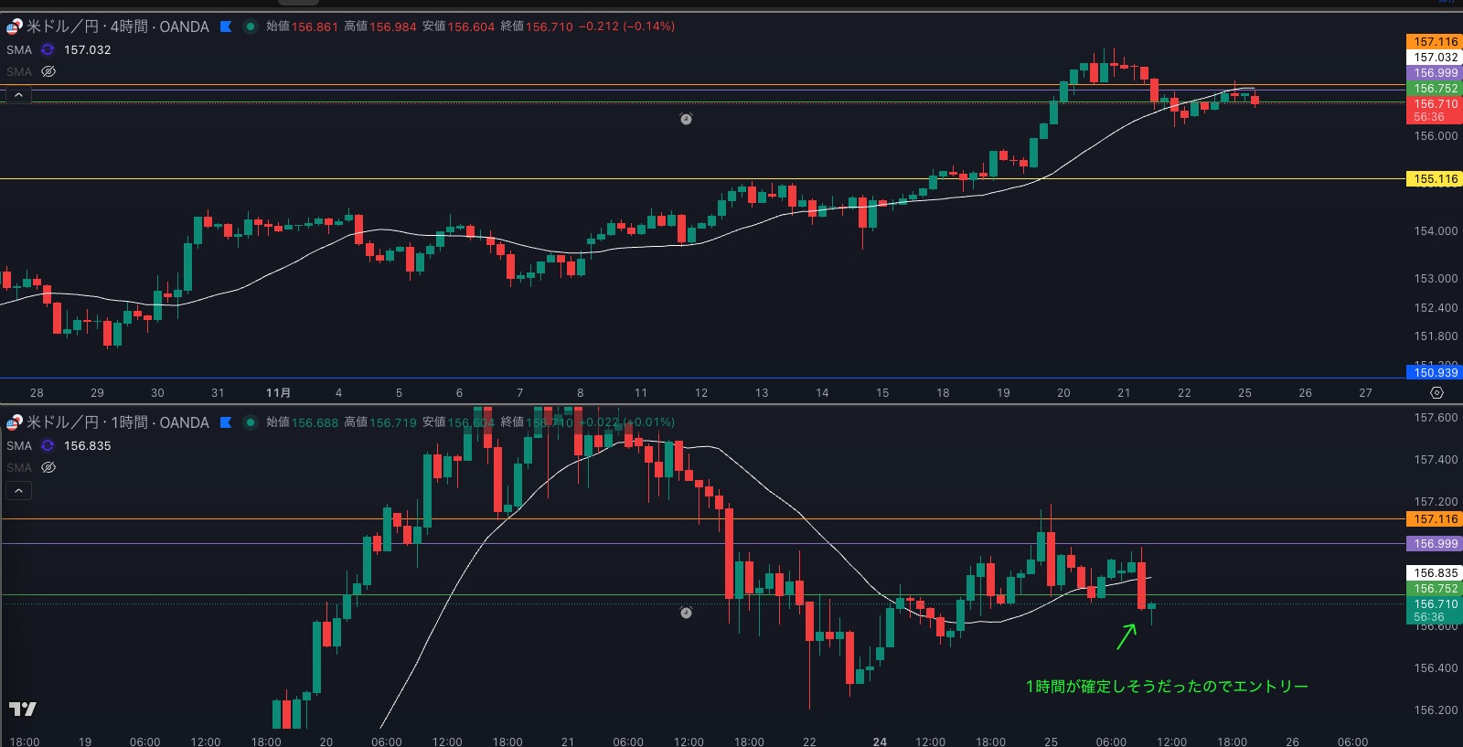This screenshot has height=747, width=1463.
Task: Click the green market status dot on 1-hour chart
Action: (x=250, y=422)
